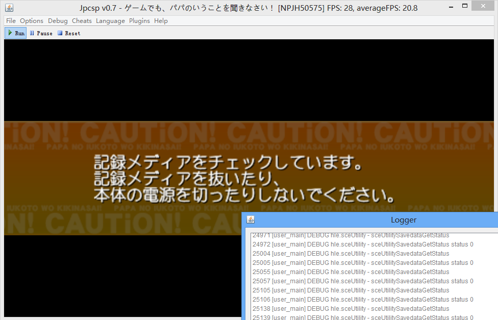Reset the emulation
Screen dimensions: 498x320
coord(68,33)
